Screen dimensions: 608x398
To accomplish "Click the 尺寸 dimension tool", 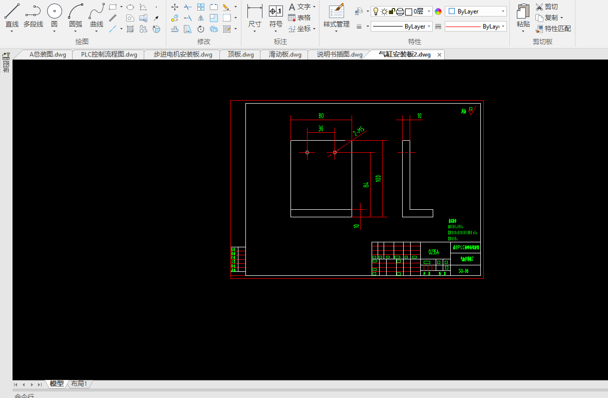I will click(255, 15).
